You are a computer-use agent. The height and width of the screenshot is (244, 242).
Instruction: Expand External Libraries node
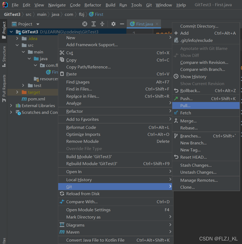(x=11, y=105)
